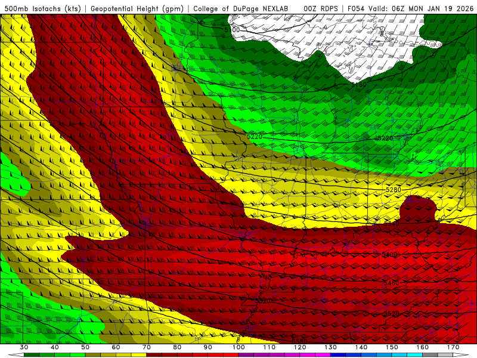The height and width of the screenshot is (358, 477).
Task: Click the '80' value on the color scale
Action: [x=177, y=347]
